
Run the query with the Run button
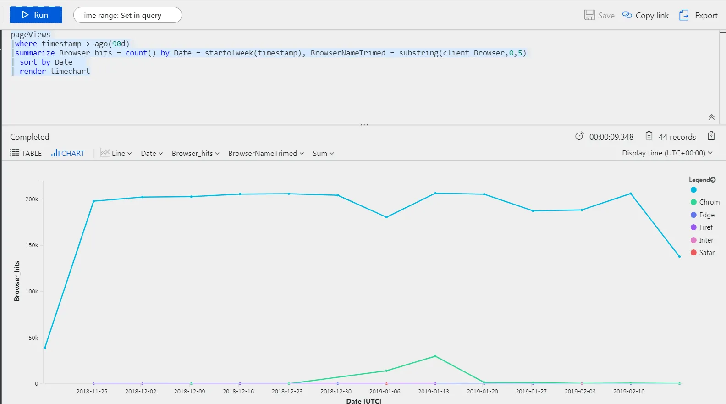coord(36,15)
